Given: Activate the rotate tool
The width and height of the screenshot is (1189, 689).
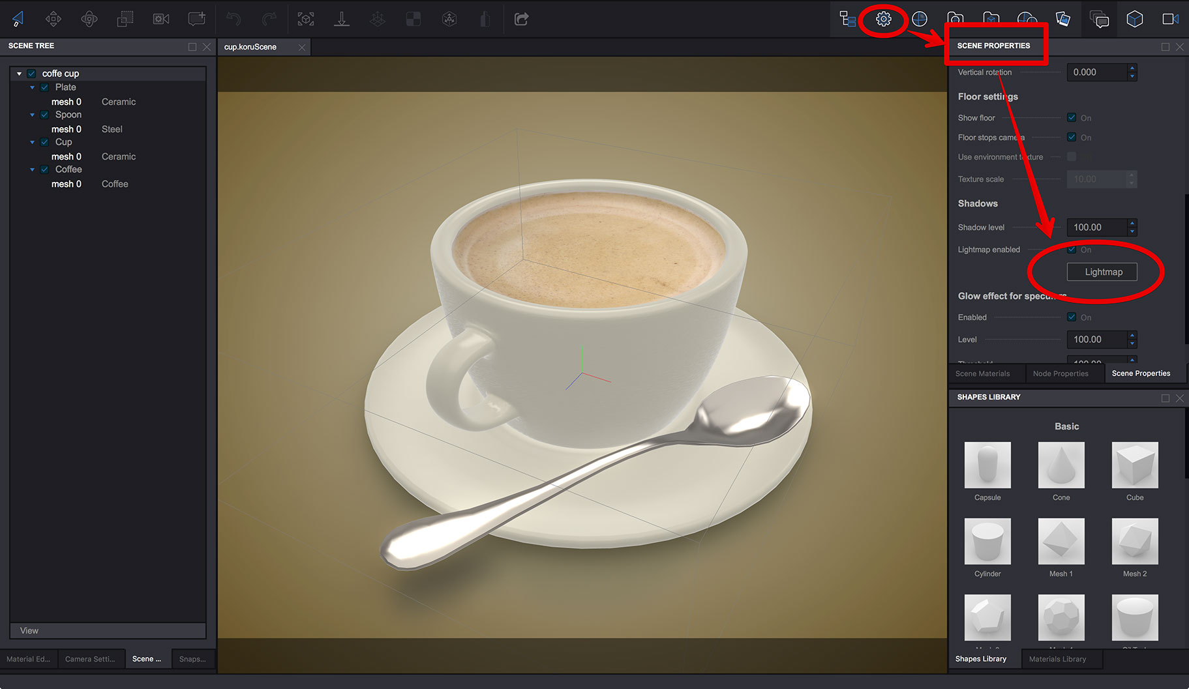Looking at the screenshot, I should pyautogui.click(x=89, y=18).
